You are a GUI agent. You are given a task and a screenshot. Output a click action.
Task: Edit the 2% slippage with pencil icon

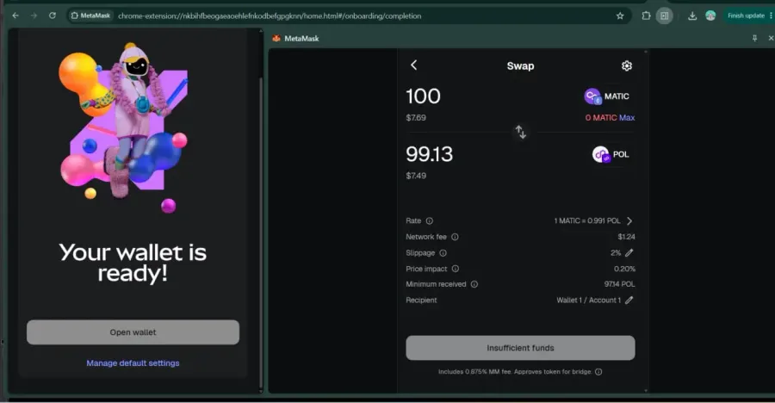point(629,252)
